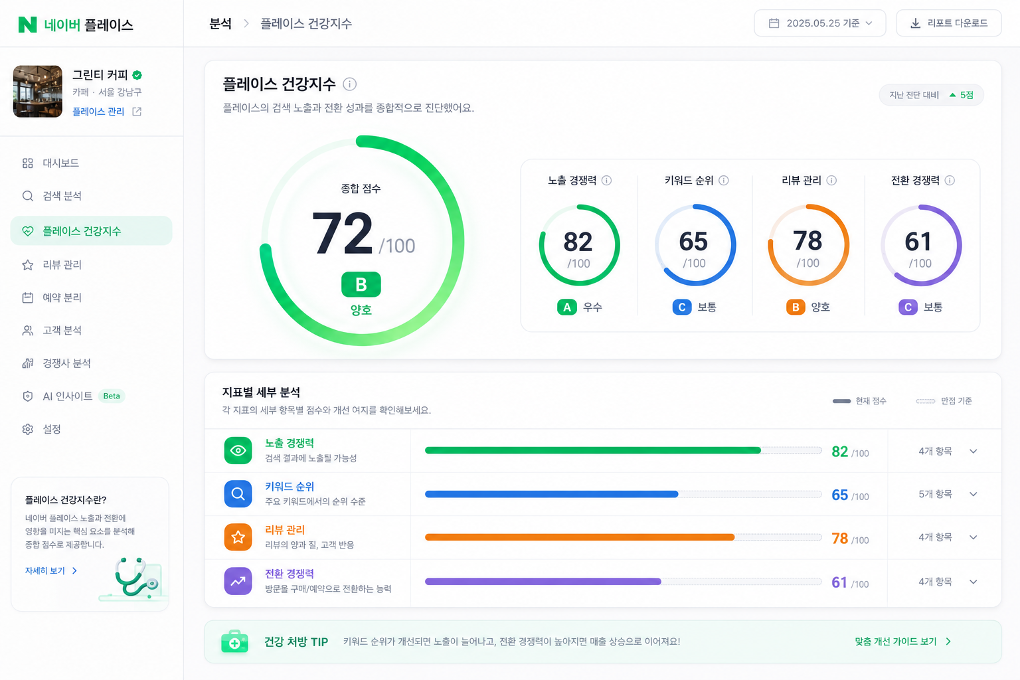Image resolution: width=1020 pixels, height=680 pixels.
Task: Click the shield icon for AI 인사이트 menu
Action: [28, 396]
